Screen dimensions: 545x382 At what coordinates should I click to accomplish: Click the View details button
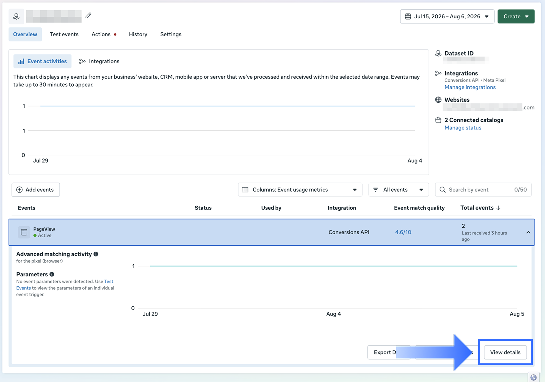coord(505,352)
